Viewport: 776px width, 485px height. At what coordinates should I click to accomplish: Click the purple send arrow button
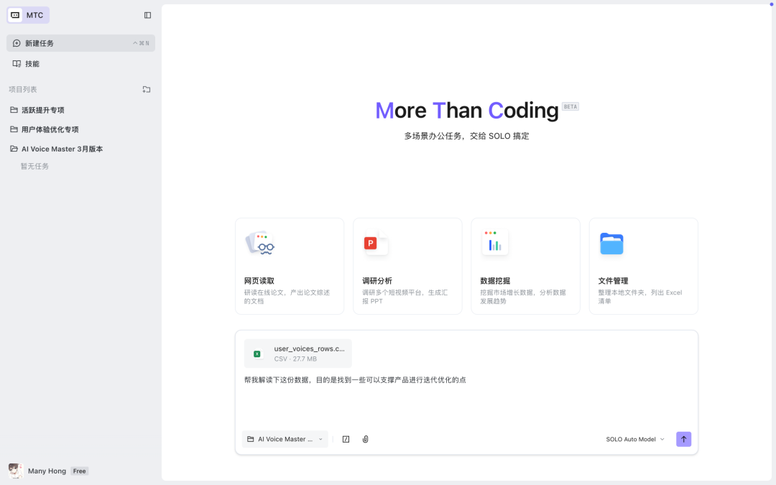pyautogui.click(x=683, y=439)
